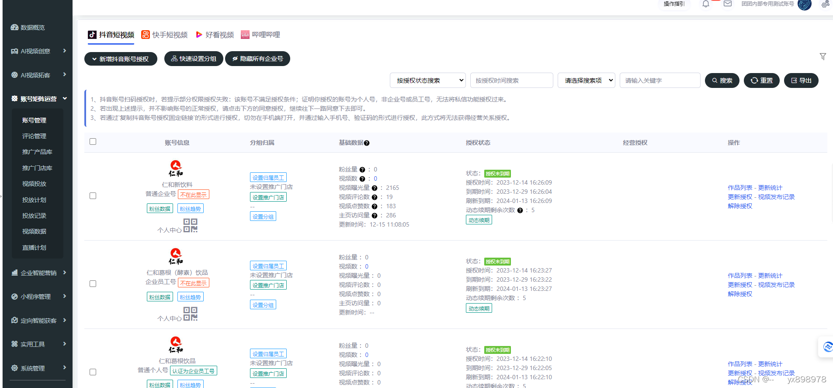
Task: Click the AI视频拓客 sidebar icon
Action: coord(14,75)
